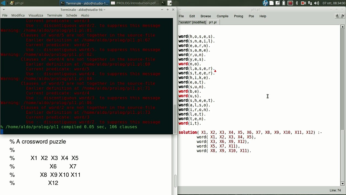Check the battery status indicator
The image size is (346, 195).
(284, 3)
